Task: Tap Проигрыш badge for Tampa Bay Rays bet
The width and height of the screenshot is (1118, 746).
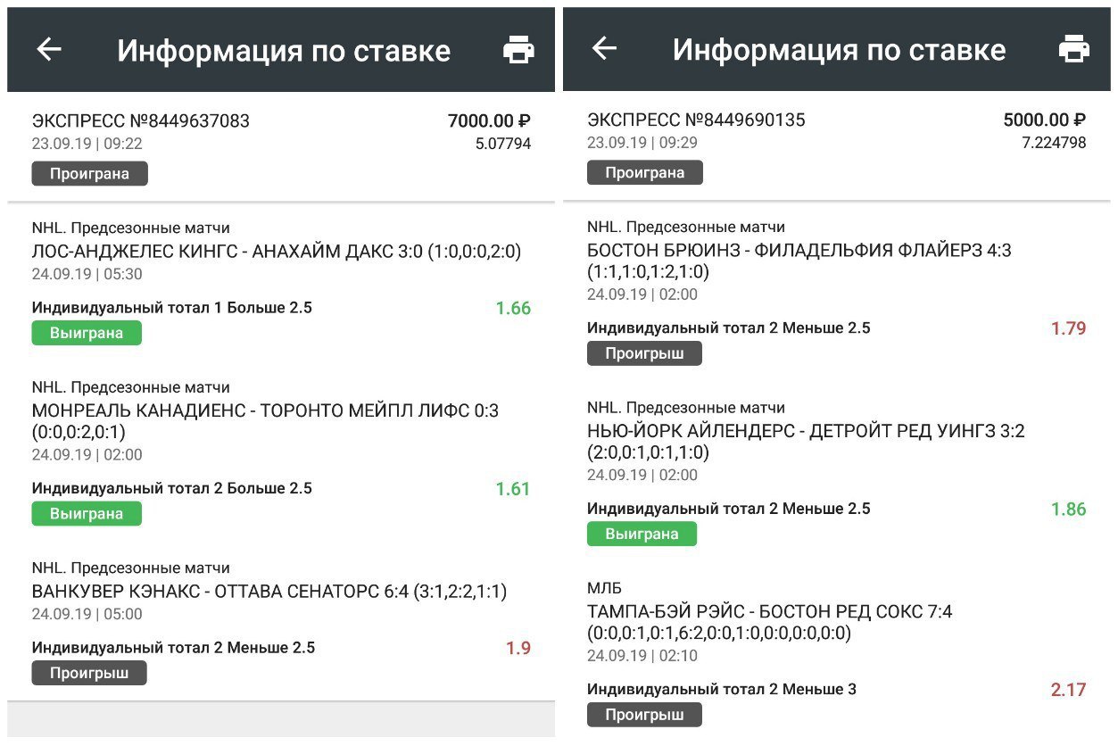Action: [x=644, y=714]
